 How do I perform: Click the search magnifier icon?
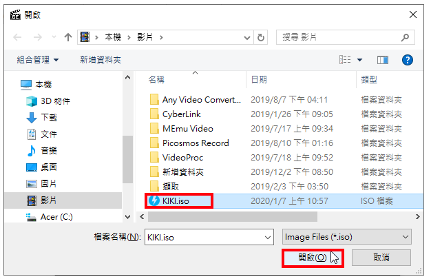(x=405, y=37)
